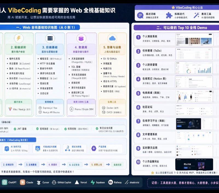Click the 域名与 HTTPS list item
219x193 pixels.
(x=110, y=81)
